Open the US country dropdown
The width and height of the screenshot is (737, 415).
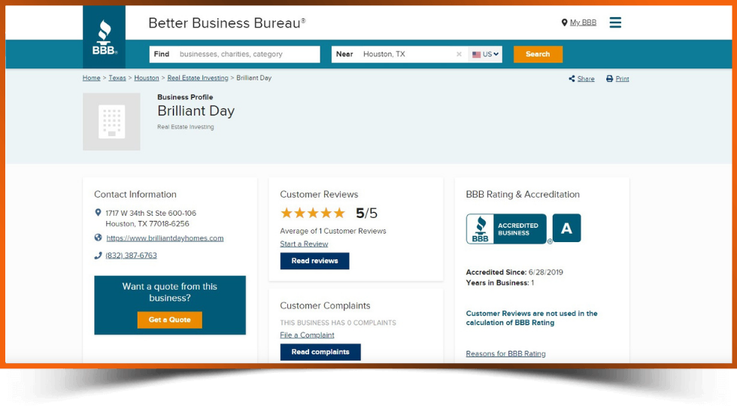(x=485, y=55)
